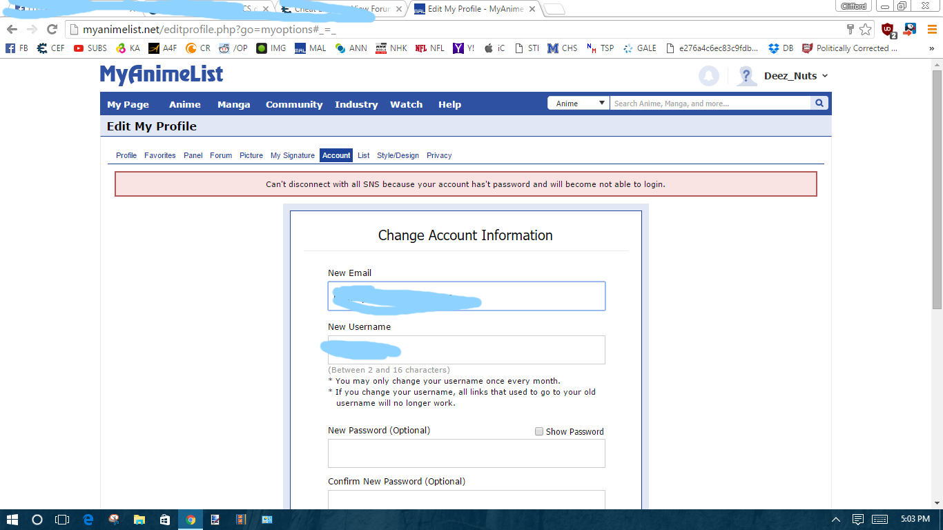Expand the bookmarks overflow chevron
The image size is (943, 530).
(931, 48)
